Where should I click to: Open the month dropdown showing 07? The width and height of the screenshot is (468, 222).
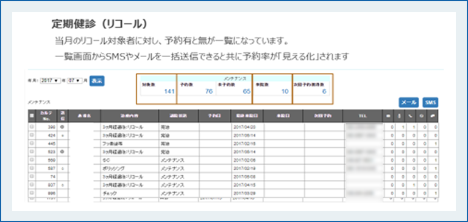tap(74, 81)
